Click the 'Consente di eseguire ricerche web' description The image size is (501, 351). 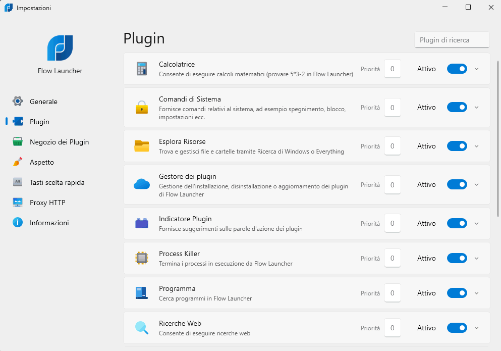click(x=204, y=333)
